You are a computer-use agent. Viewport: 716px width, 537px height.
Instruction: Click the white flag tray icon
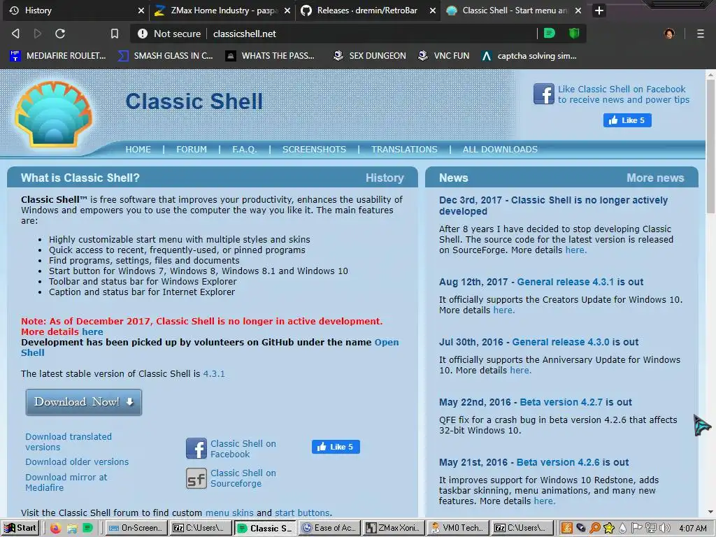636,528
